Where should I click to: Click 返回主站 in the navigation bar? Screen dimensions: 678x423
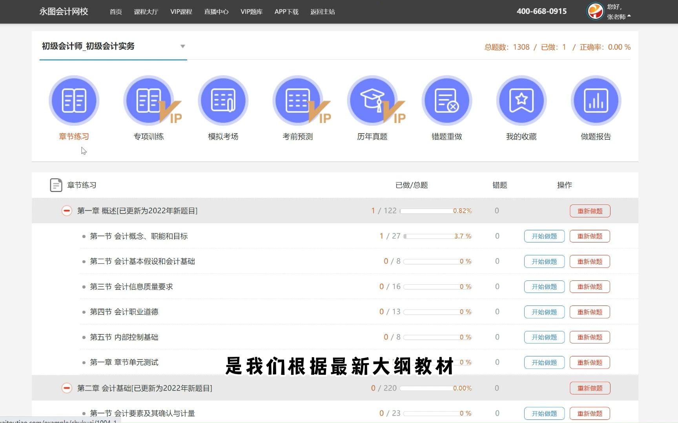click(323, 12)
